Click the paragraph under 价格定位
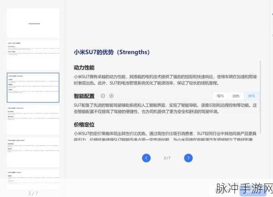Image resolution: width=273 pixels, height=197 pixels. (x=165, y=136)
